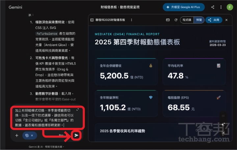Screen dimensions: 237x150
Task: Click the rocket icon on 每股盈餘 (EPS) card
Action: click(219, 98)
